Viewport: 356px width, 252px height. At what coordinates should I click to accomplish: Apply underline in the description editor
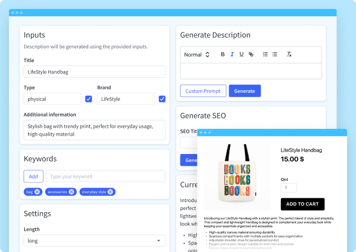[x=241, y=54]
